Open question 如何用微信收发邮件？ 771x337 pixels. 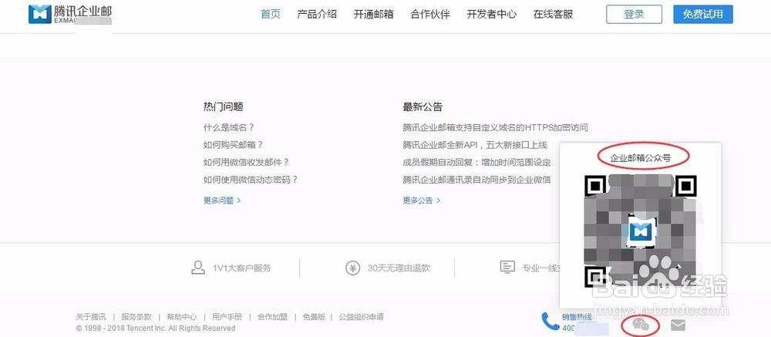point(246,162)
